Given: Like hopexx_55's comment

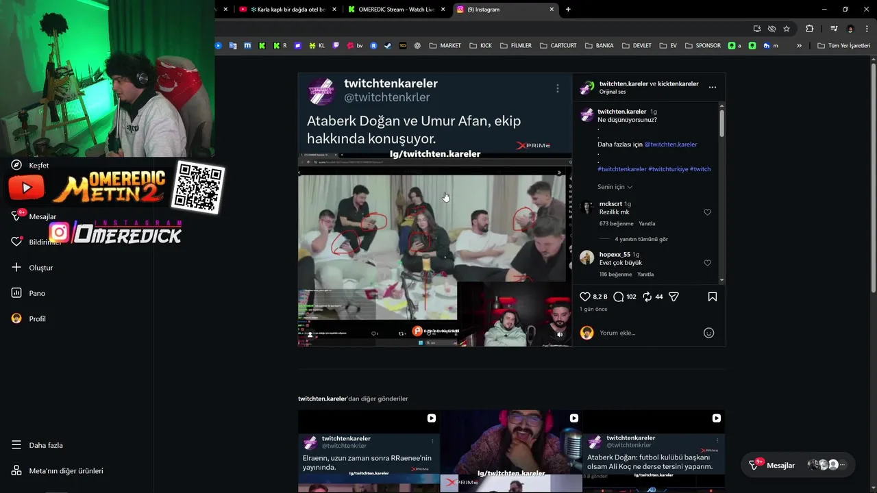Looking at the screenshot, I should (708, 263).
